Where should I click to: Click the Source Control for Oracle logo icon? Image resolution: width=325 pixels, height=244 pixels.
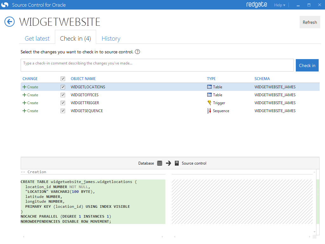(5, 5)
